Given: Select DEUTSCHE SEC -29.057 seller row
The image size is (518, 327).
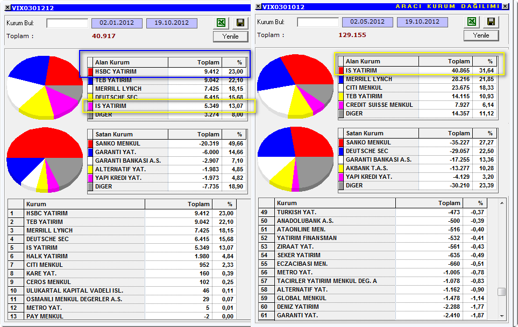Looking at the screenshot, I should click(418, 151).
